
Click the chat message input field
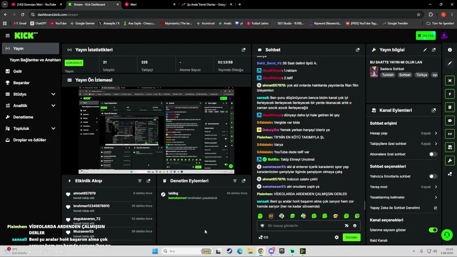pyautogui.click(x=308, y=226)
